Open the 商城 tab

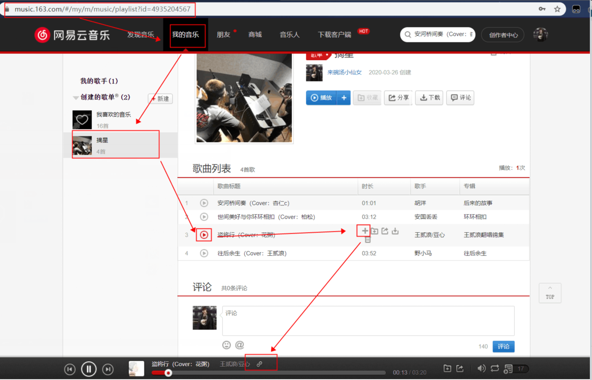(255, 34)
